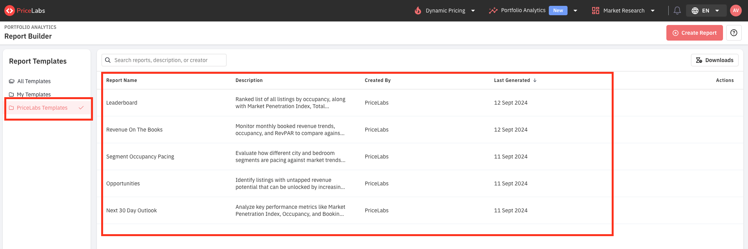Open the Leaderboard report
The height and width of the screenshot is (249, 748).
point(121,103)
